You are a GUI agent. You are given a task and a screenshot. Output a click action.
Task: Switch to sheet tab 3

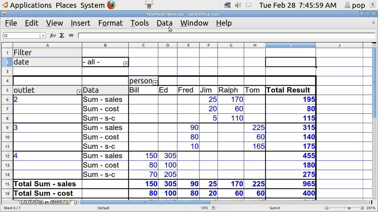(x=30, y=202)
